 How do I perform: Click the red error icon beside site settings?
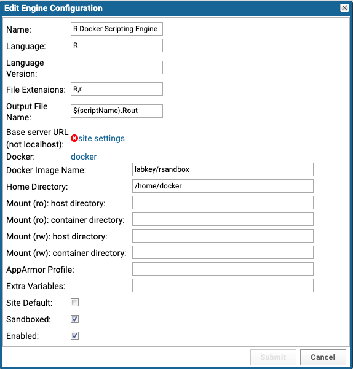click(x=74, y=138)
